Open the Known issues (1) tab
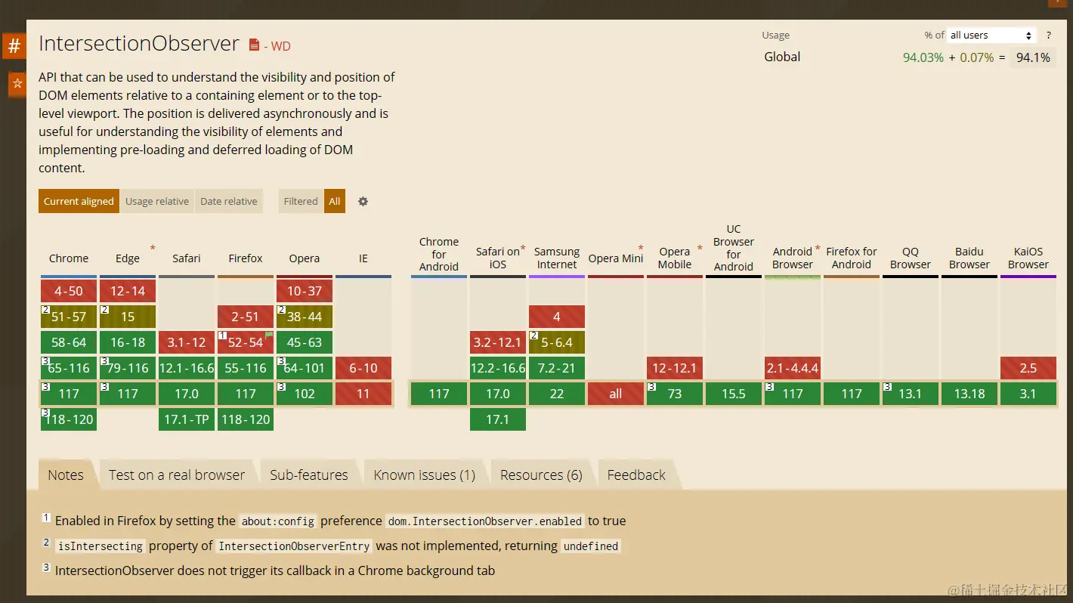Screen dimensions: 1073x603 (x=425, y=475)
